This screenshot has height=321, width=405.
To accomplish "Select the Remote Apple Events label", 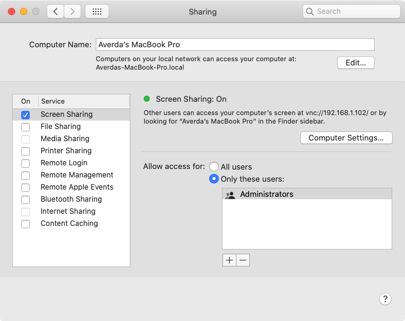I will coord(77,187).
